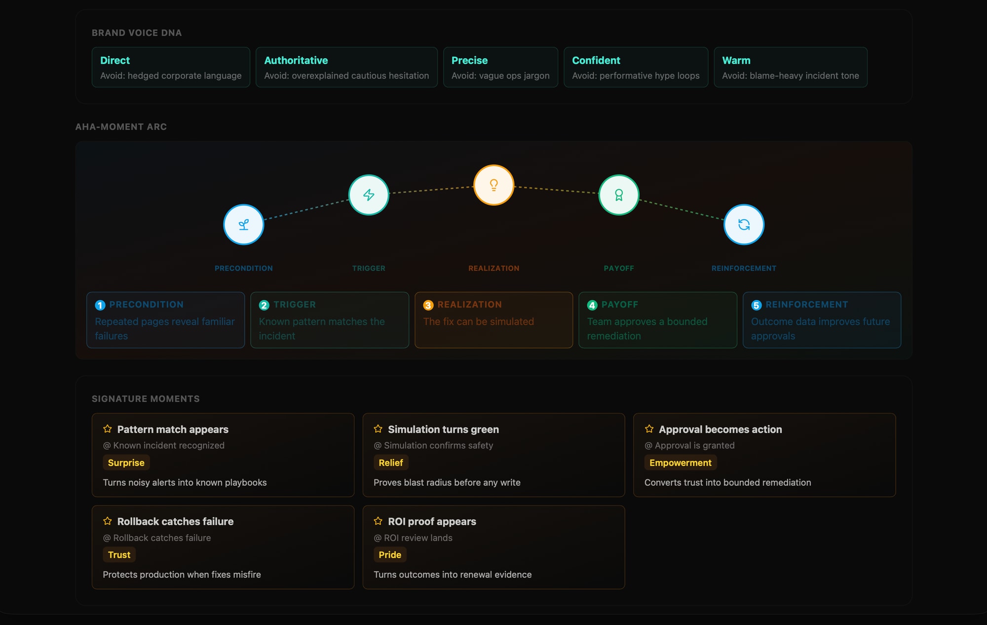Click 'Proves blast radius before any write'
The image size is (987, 625).
(x=447, y=482)
